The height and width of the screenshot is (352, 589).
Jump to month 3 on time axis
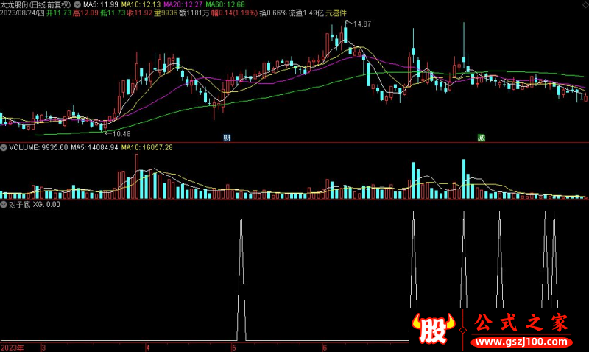43,348
